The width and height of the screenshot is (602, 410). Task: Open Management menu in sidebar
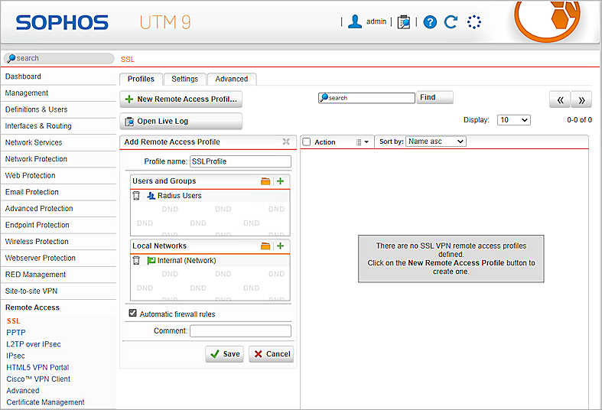[58, 93]
